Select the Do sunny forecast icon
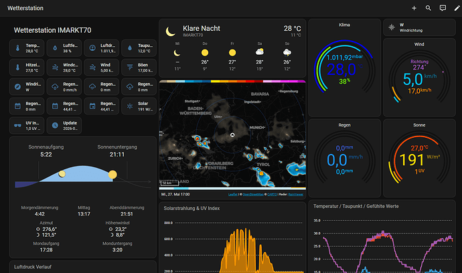Image resolution: width=462 pixels, height=273 pixels. coord(205,53)
